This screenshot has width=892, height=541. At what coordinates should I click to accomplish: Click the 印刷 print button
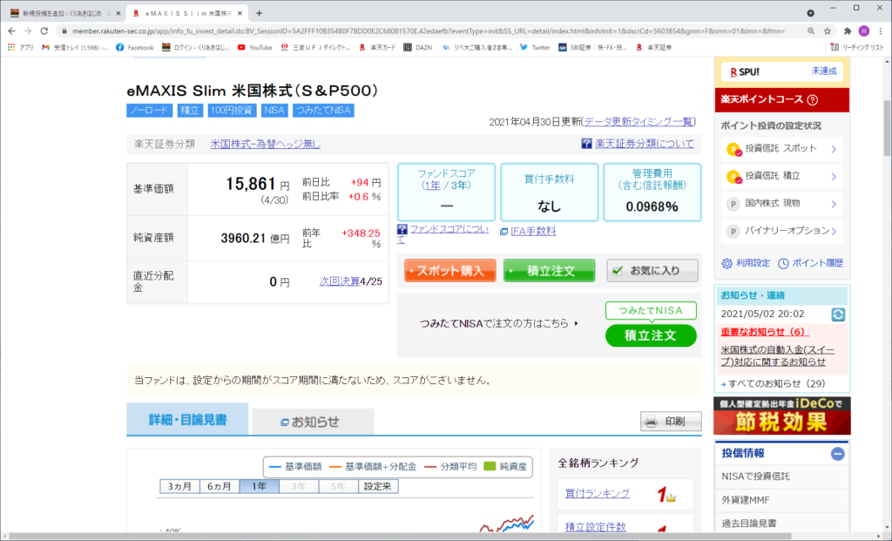point(671,422)
